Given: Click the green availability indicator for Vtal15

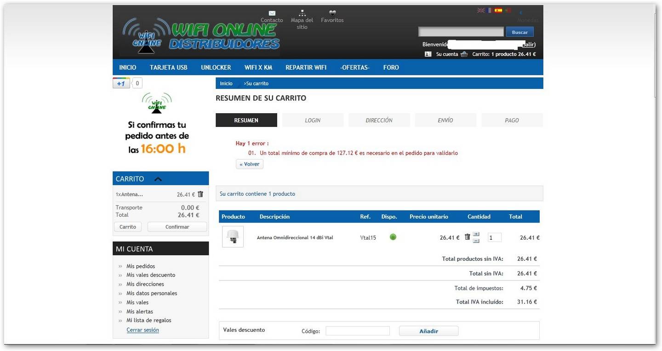Looking at the screenshot, I should [x=393, y=237].
